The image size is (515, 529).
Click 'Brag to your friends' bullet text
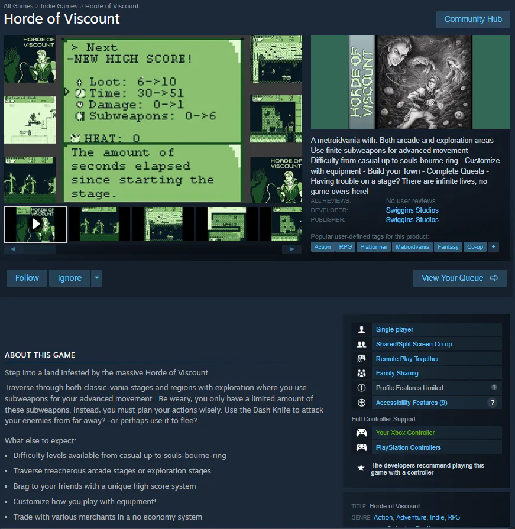tap(105, 486)
